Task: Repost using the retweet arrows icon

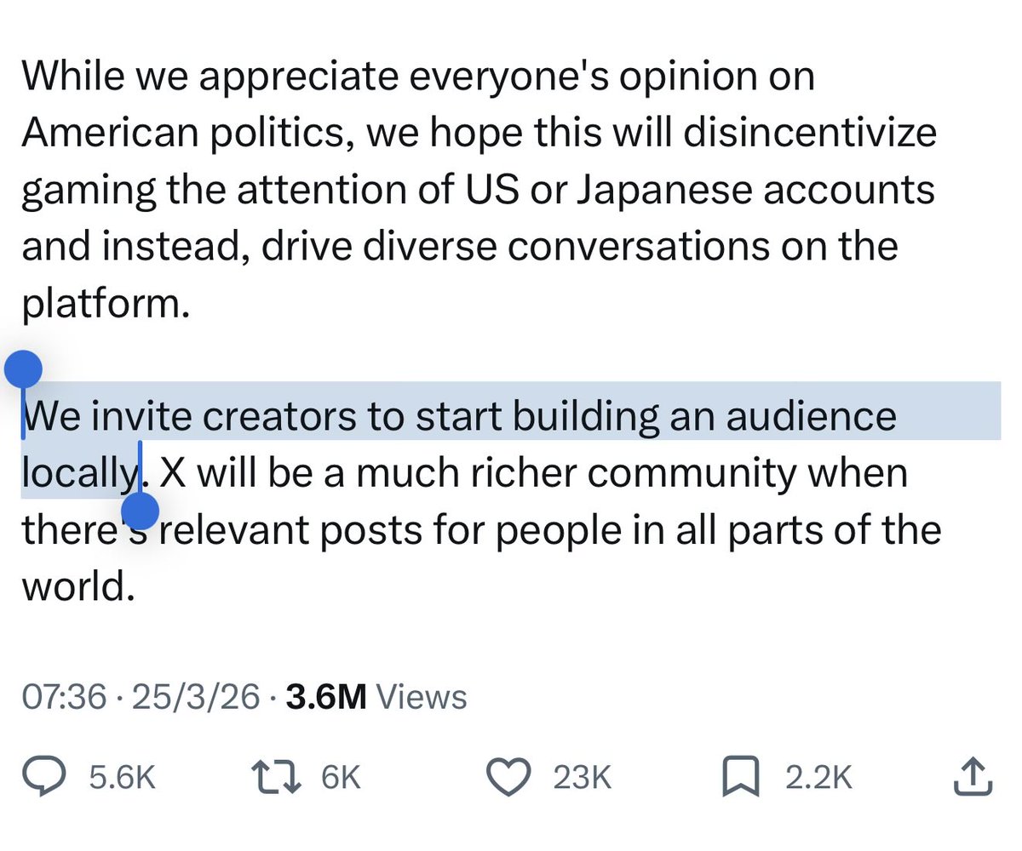Action: (x=279, y=777)
